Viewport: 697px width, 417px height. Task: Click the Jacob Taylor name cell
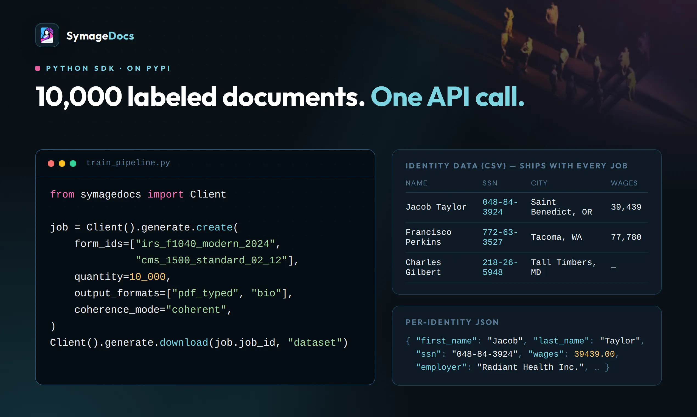coord(436,207)
